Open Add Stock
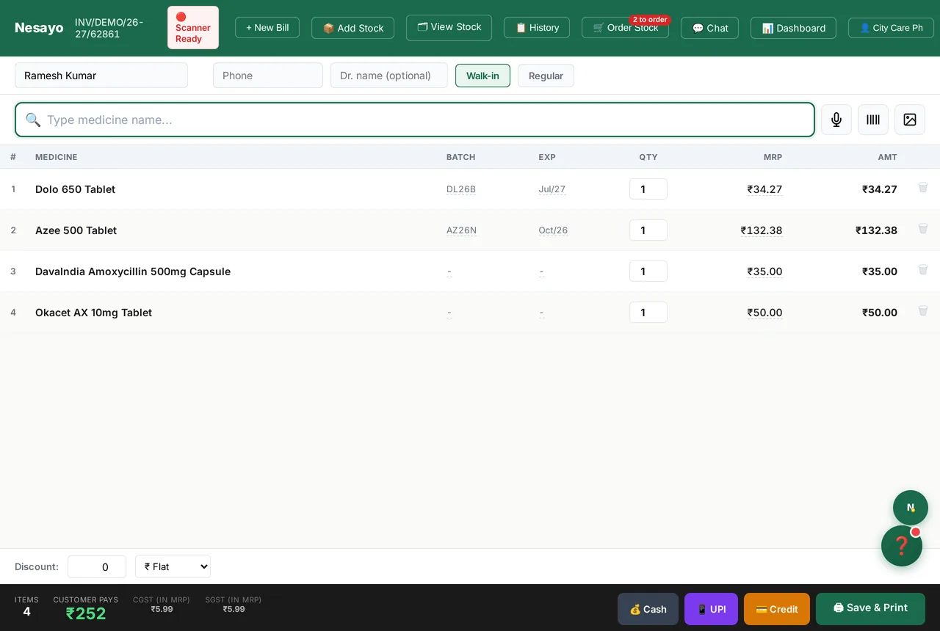 pos(352,28)
